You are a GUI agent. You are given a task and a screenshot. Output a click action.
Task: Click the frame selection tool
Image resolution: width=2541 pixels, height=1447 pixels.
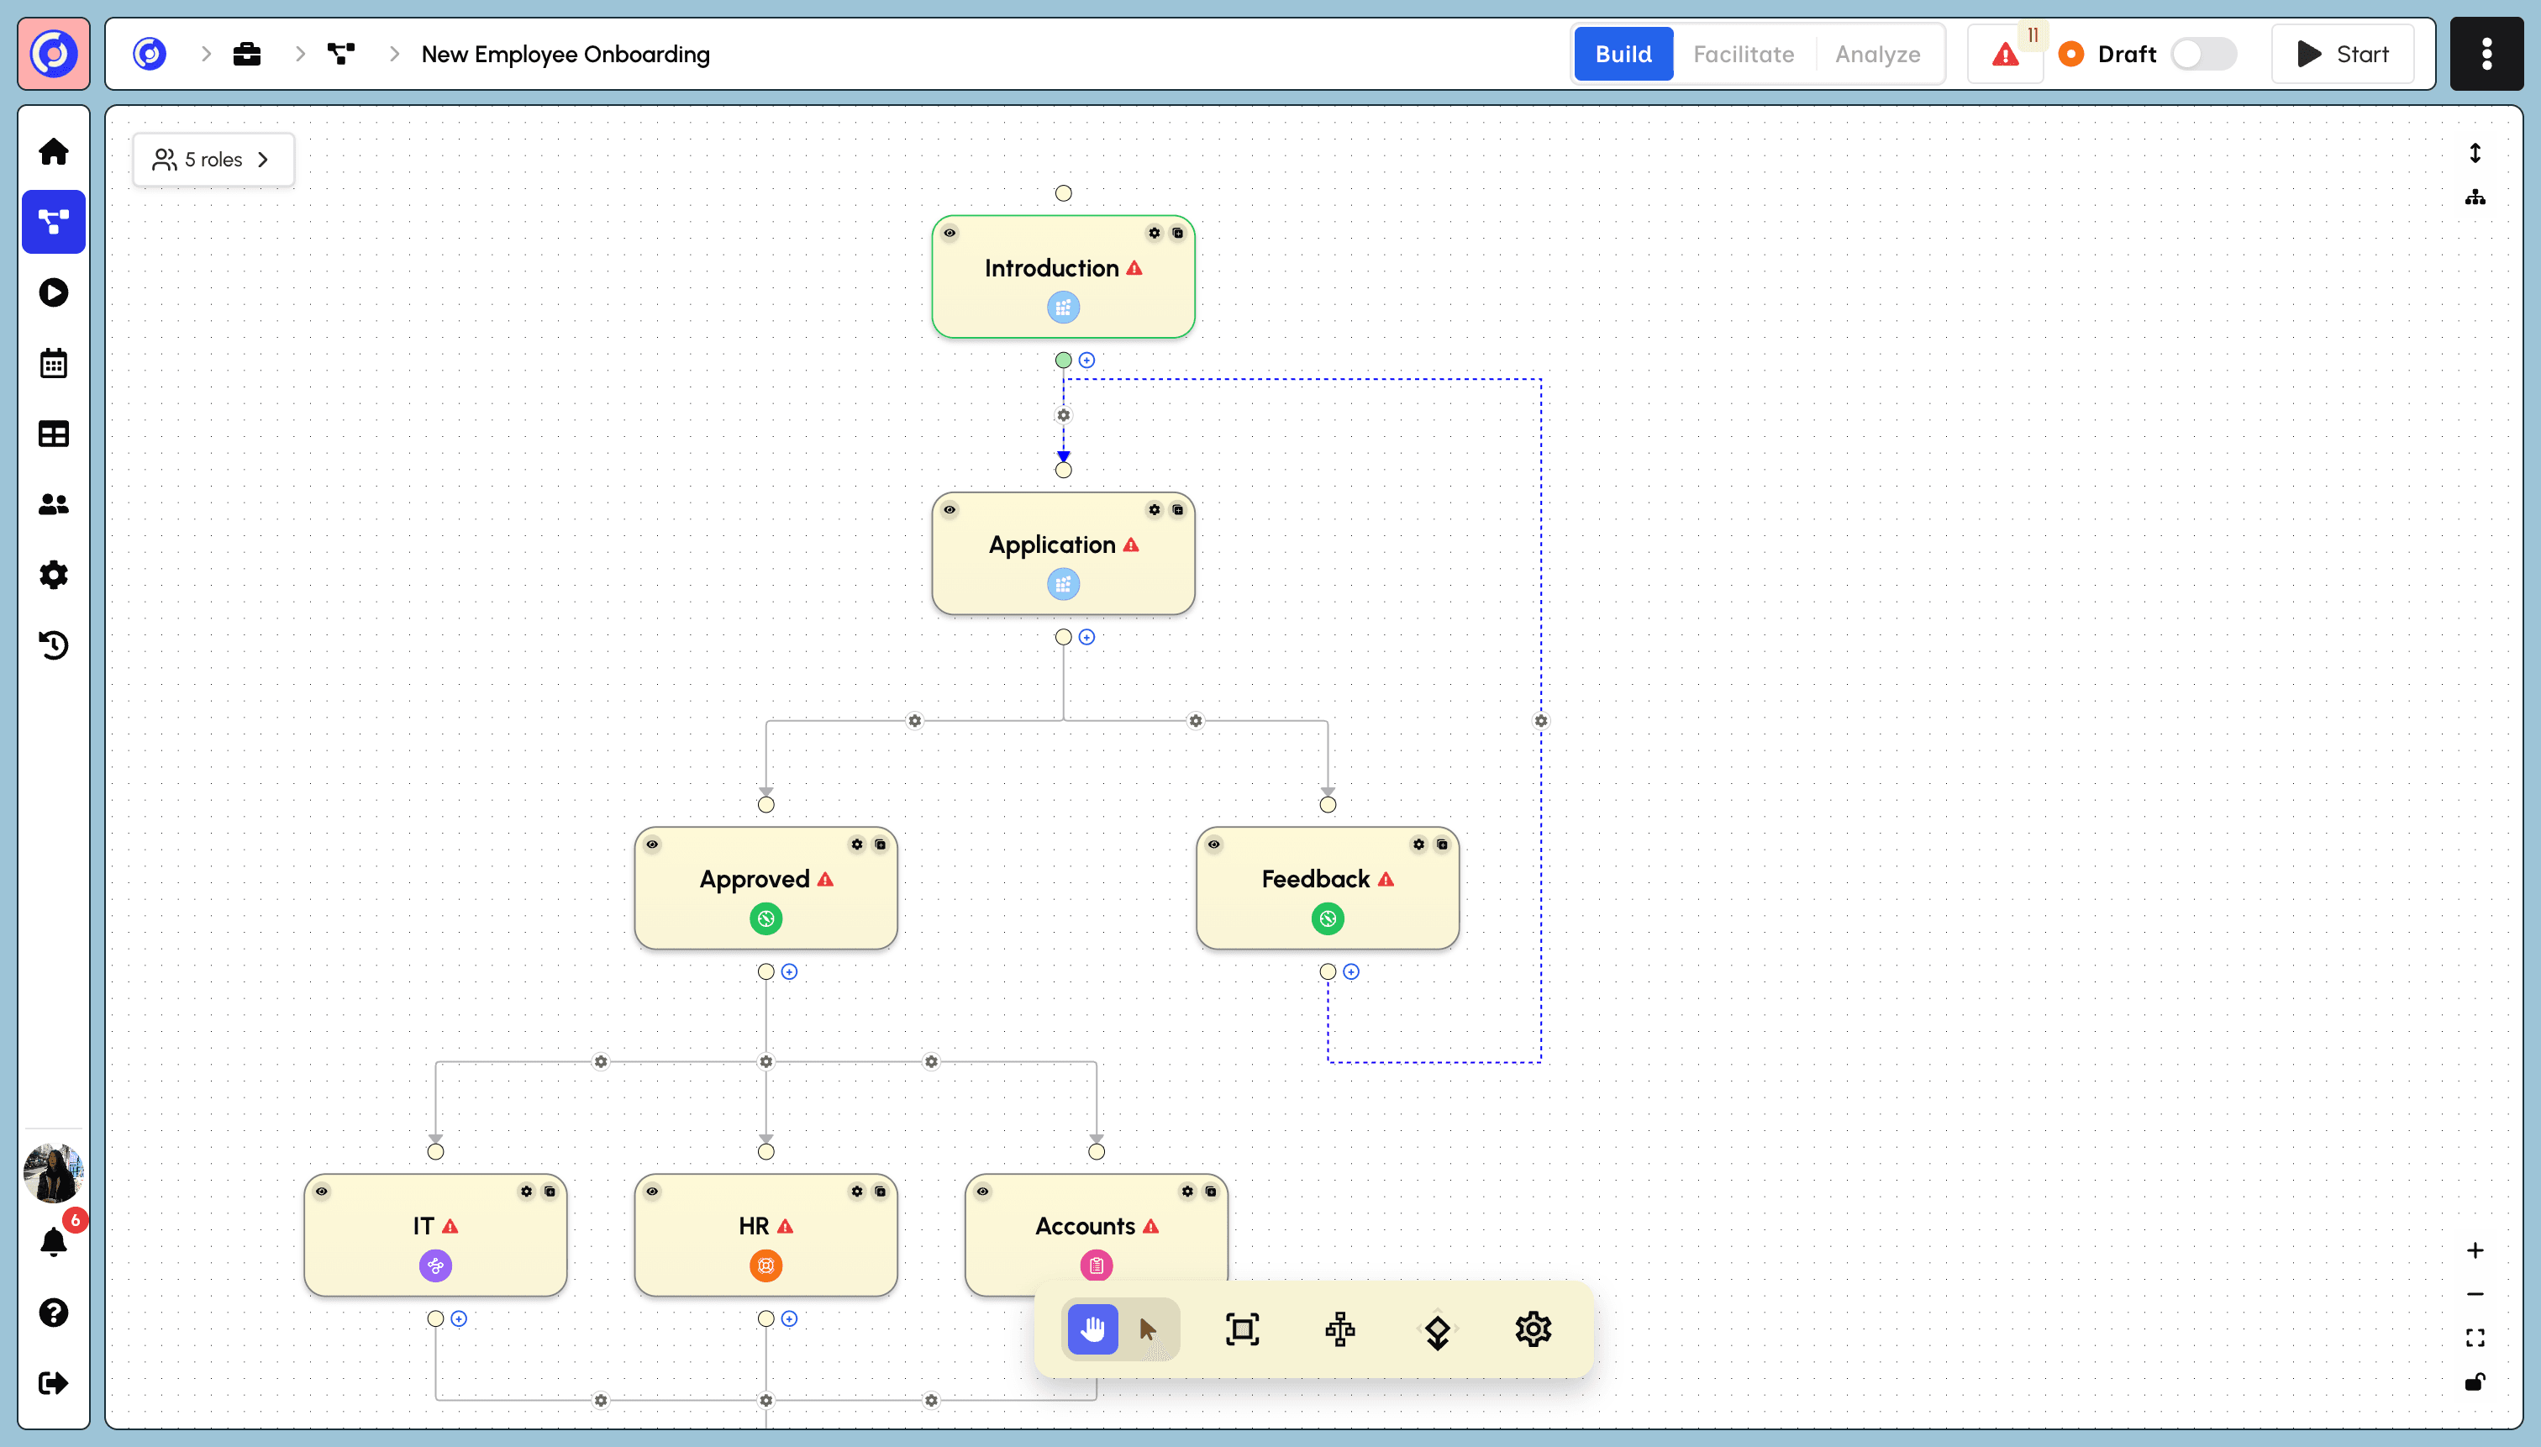pos(1242,1329)
